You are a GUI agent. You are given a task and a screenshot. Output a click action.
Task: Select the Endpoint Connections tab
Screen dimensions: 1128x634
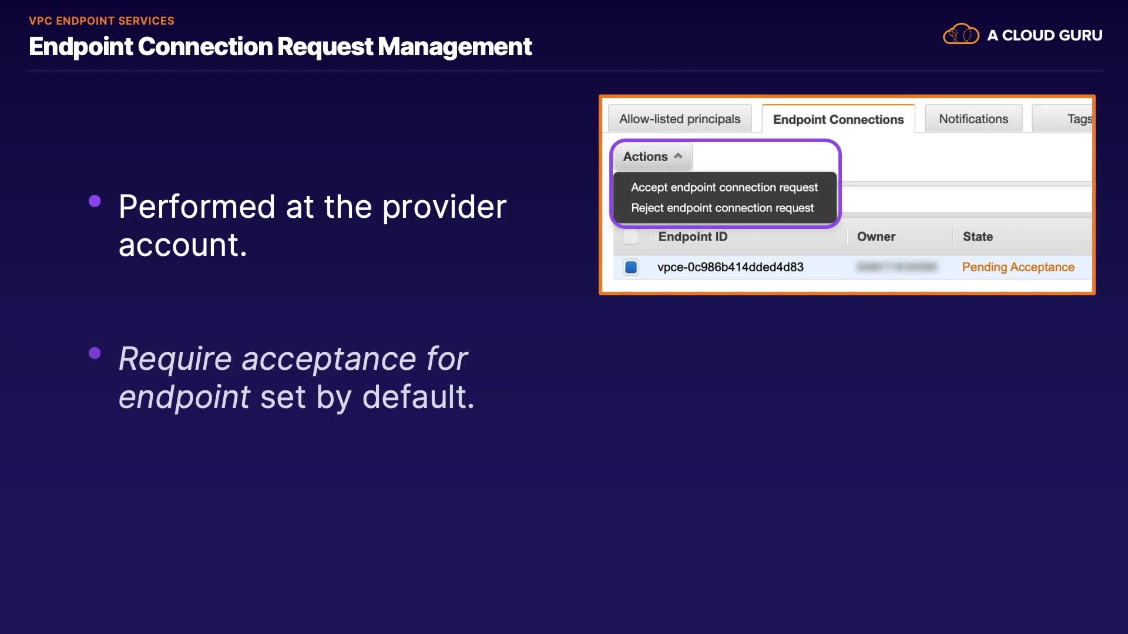pyautogui.click(x=838, y=119)
